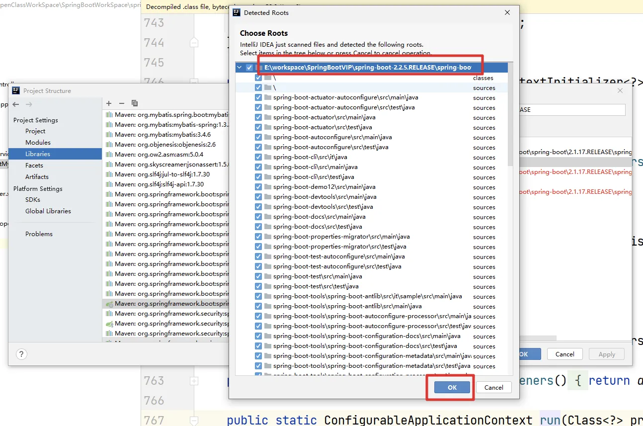This screenshot has height=426, width=643.
Task: Click the highlighted Spring Boot library's leaf icon
Action: pos(109,304)
